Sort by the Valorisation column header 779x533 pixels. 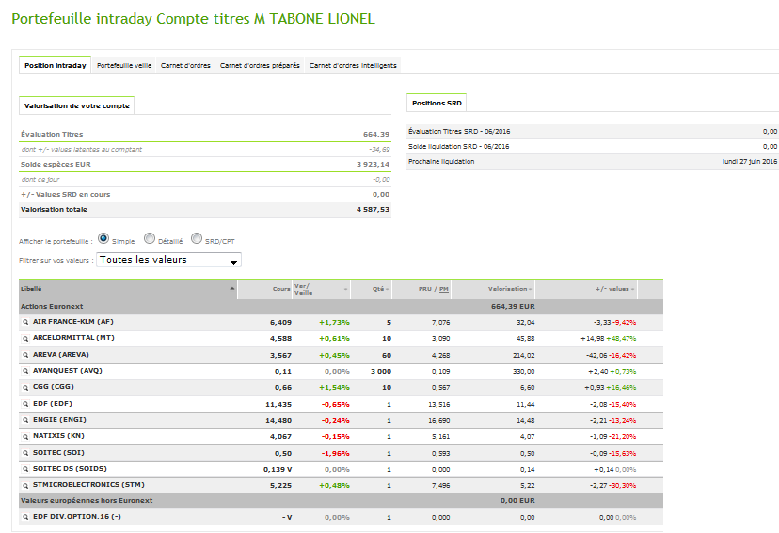pos(509,289)
